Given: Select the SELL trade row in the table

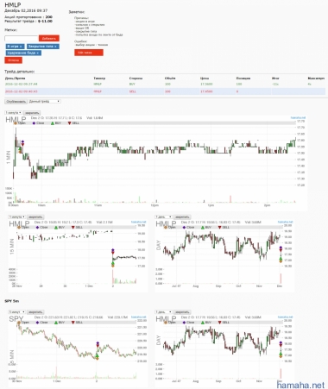Looking at the screenshot, I should 165,91.
